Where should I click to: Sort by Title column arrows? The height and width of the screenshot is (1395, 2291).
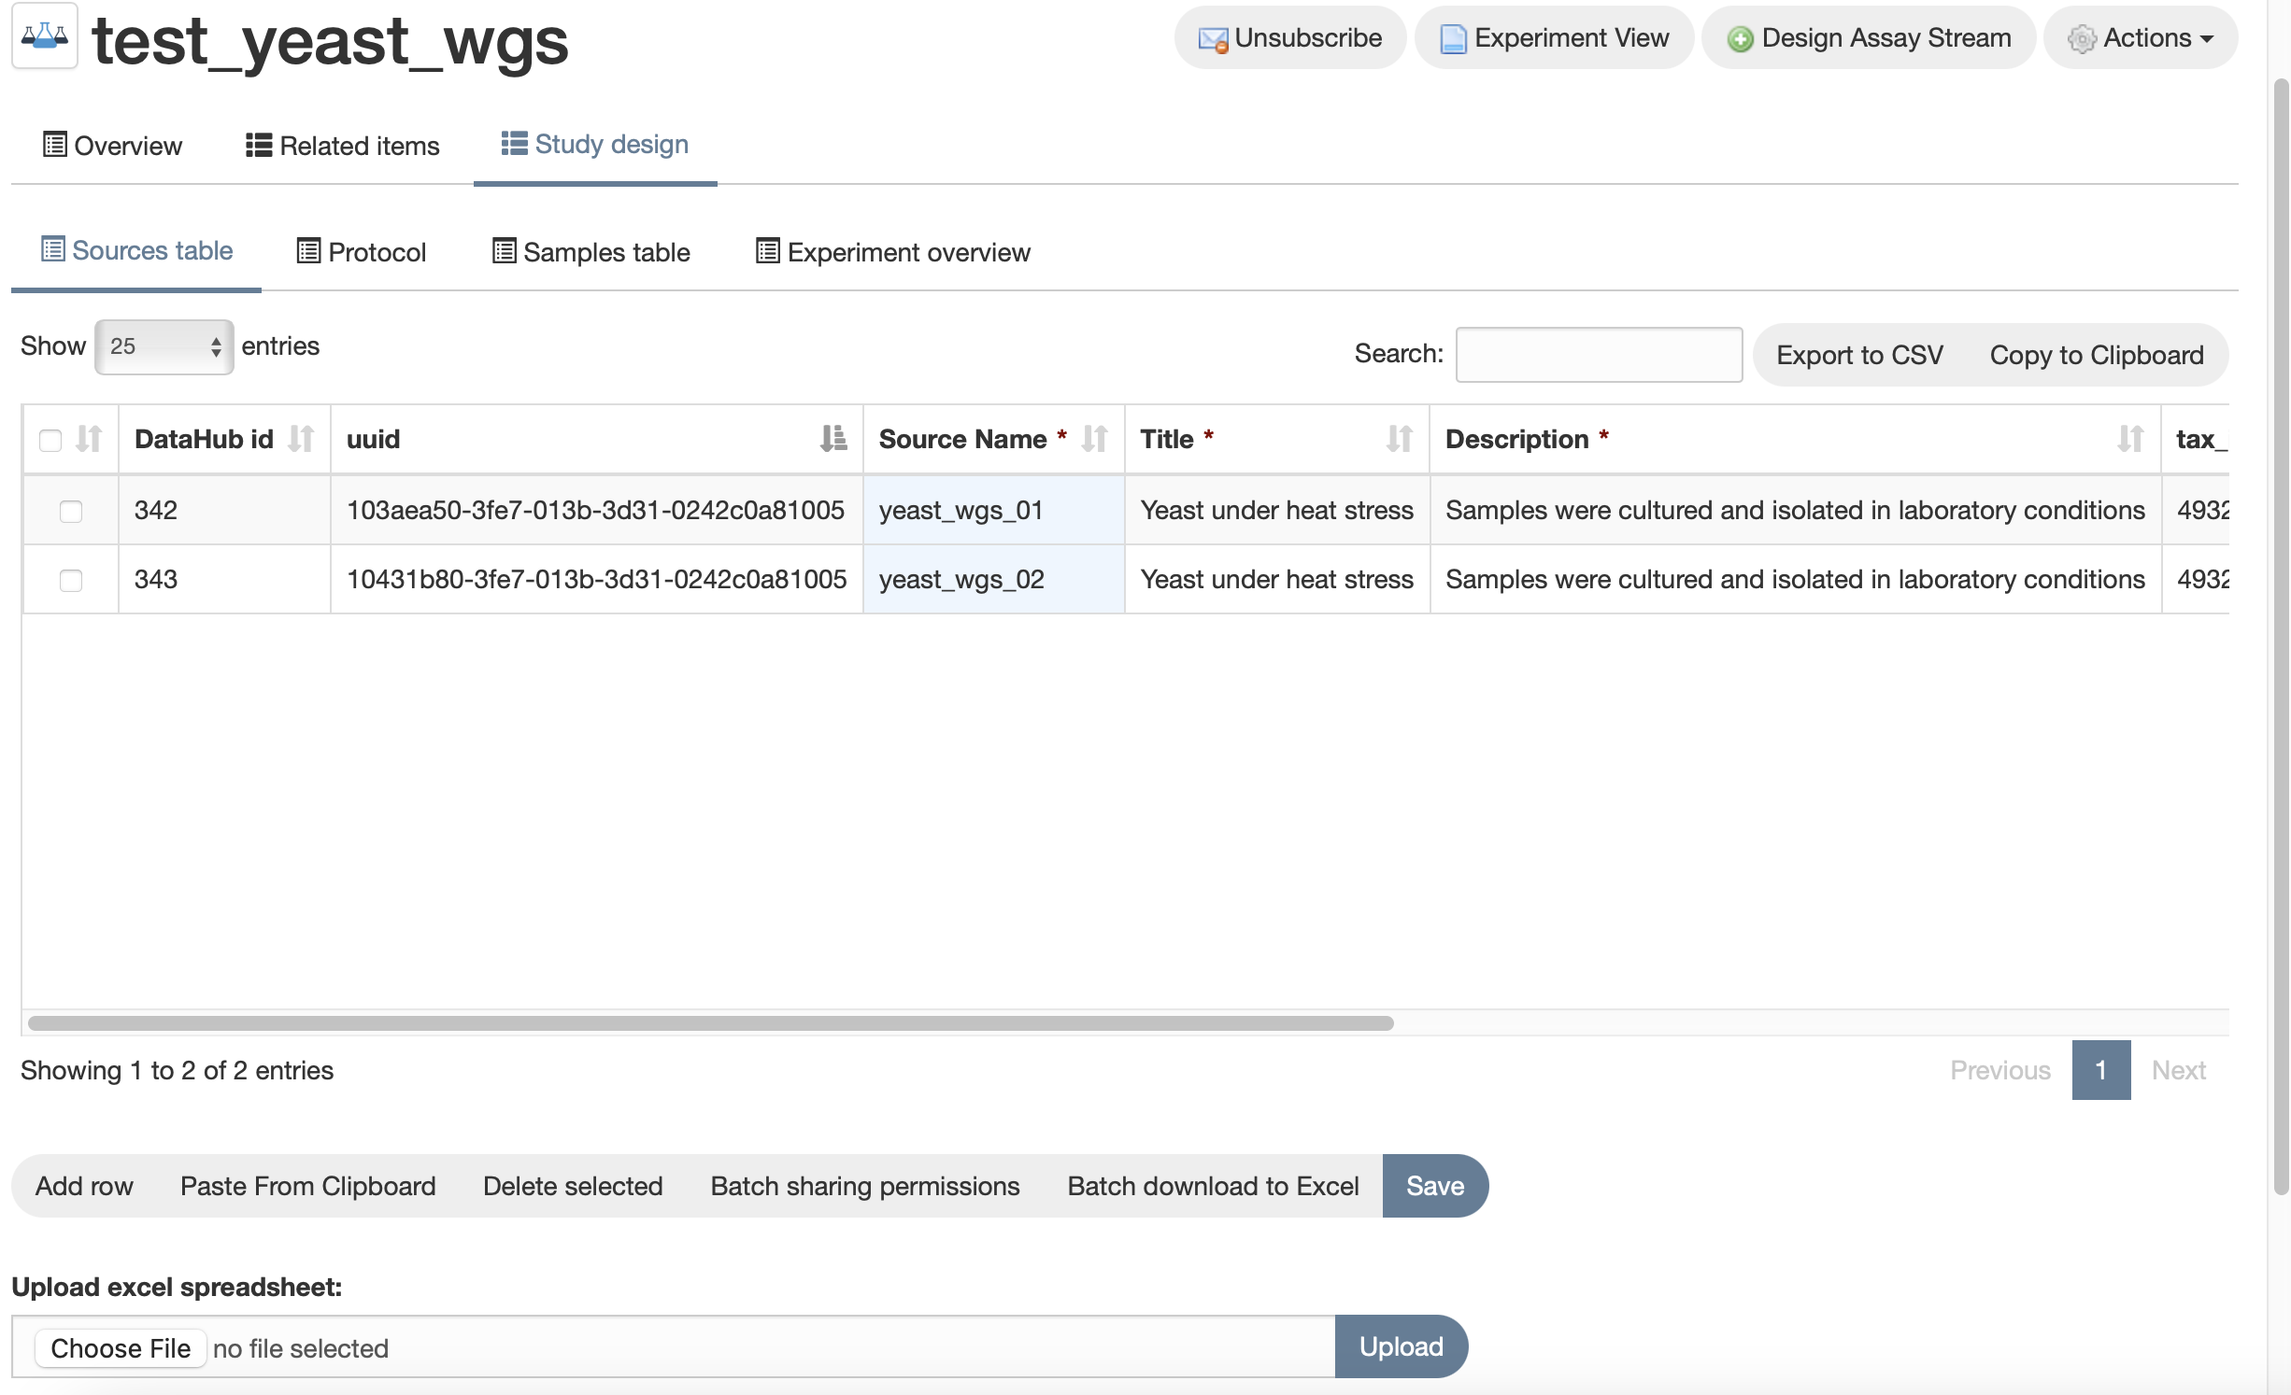click(x=1399, y=439)
